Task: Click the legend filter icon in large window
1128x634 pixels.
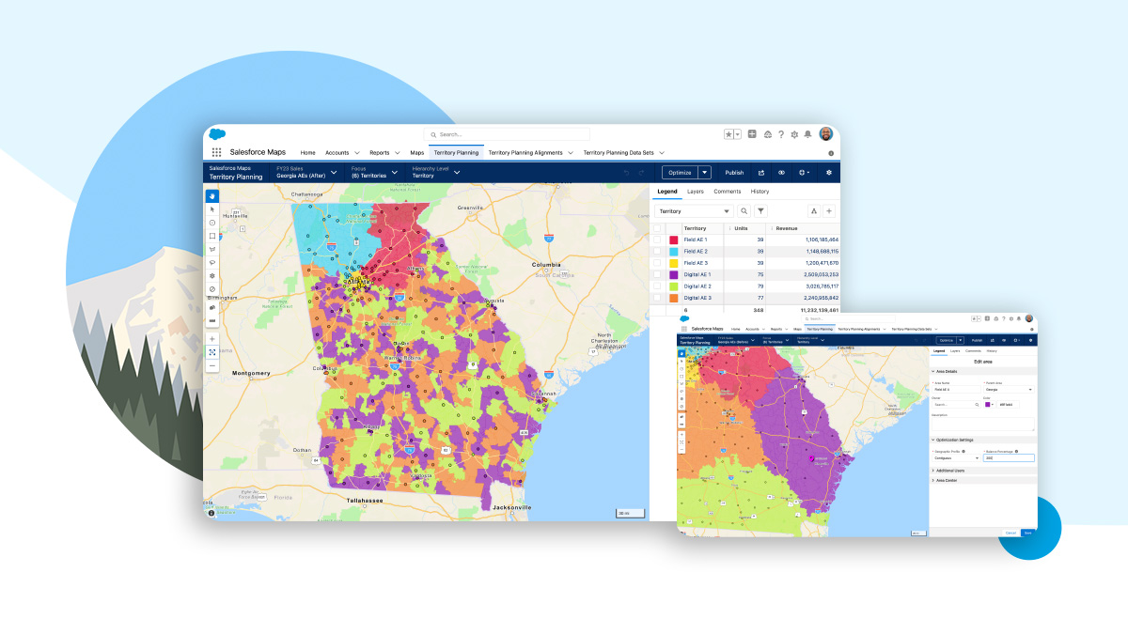Action: [761, 211]
